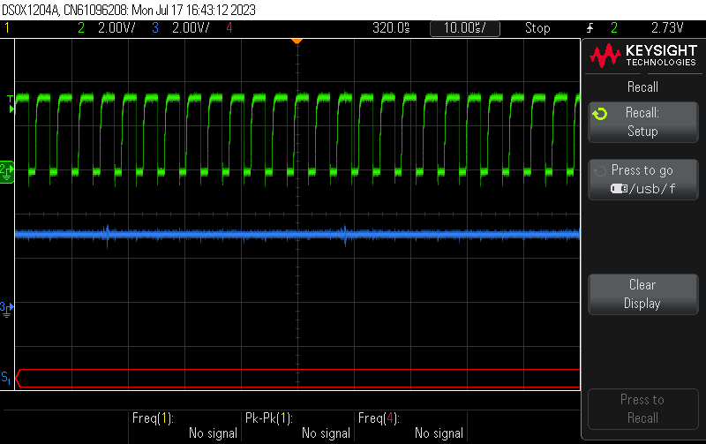
Task: Click the orange trigger position marker
Action: [x=297, y=41]
